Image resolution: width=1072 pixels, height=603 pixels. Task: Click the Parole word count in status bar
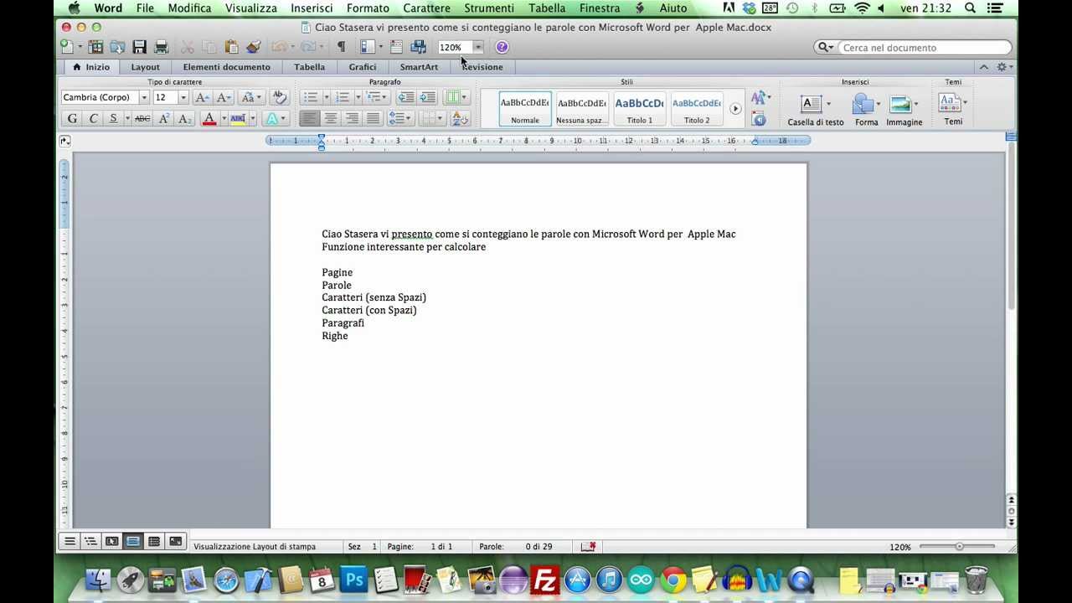click(x=515, y=547)
